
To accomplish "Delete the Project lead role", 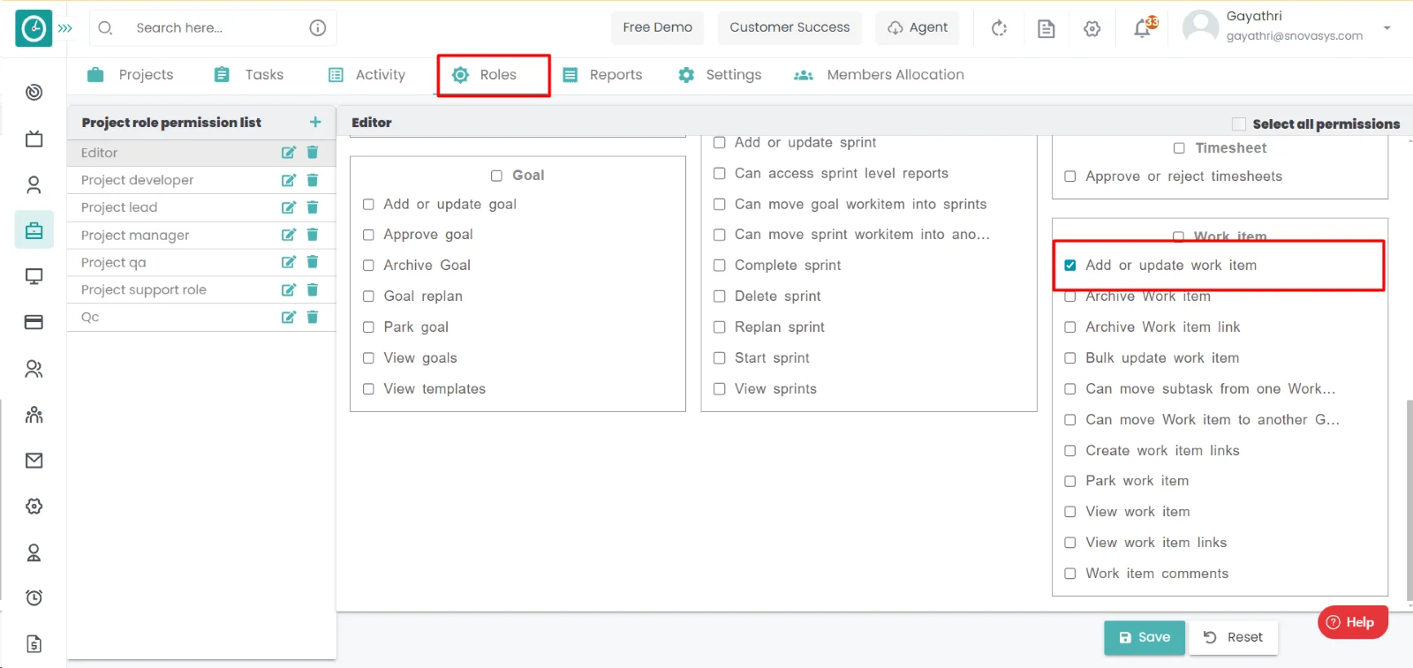I will [x=313, y=207].
